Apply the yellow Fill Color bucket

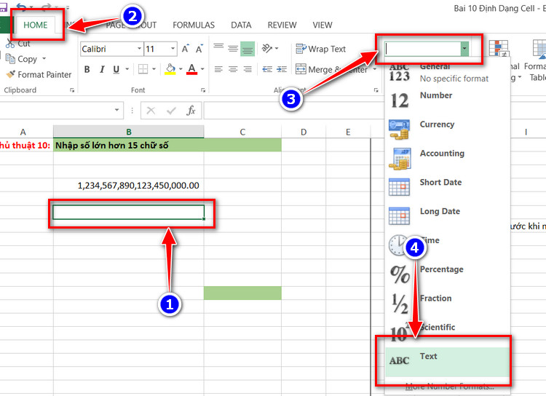170,69
